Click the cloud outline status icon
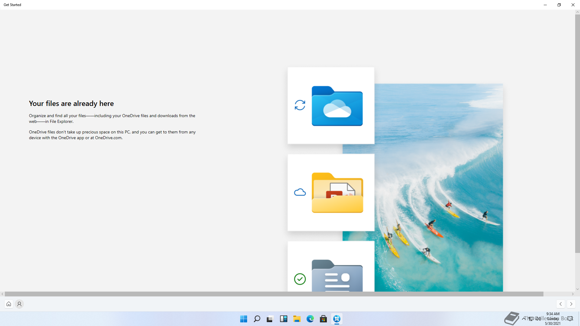580x326 pixels. pyautogui.click(x=300, y=192)
